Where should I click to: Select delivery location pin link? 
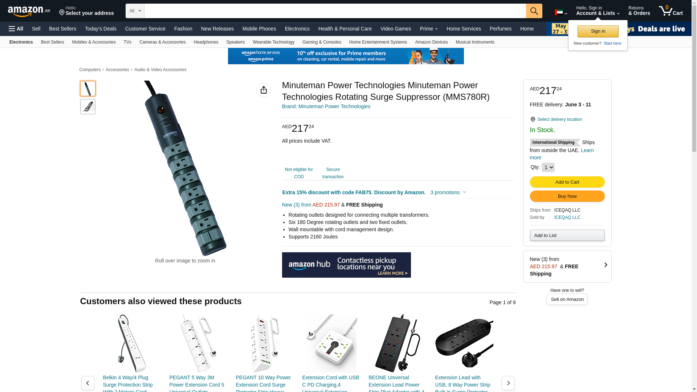coord(556,119)
